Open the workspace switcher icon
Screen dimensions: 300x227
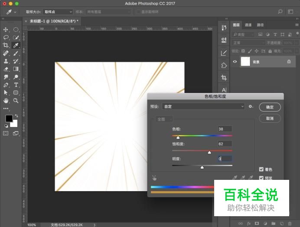(x=290, y=12)
